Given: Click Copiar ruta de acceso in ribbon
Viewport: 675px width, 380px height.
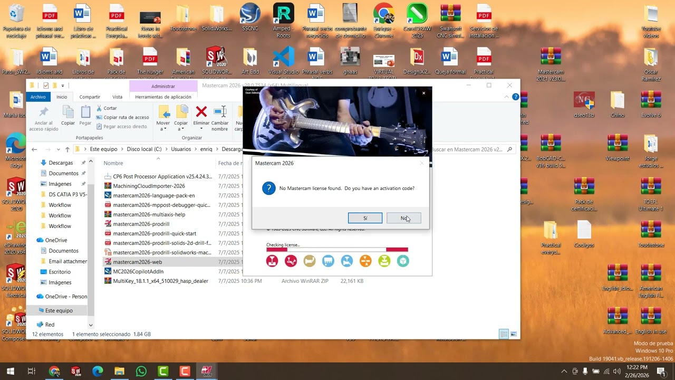Looking at the screenshot, I should [122, 117].
